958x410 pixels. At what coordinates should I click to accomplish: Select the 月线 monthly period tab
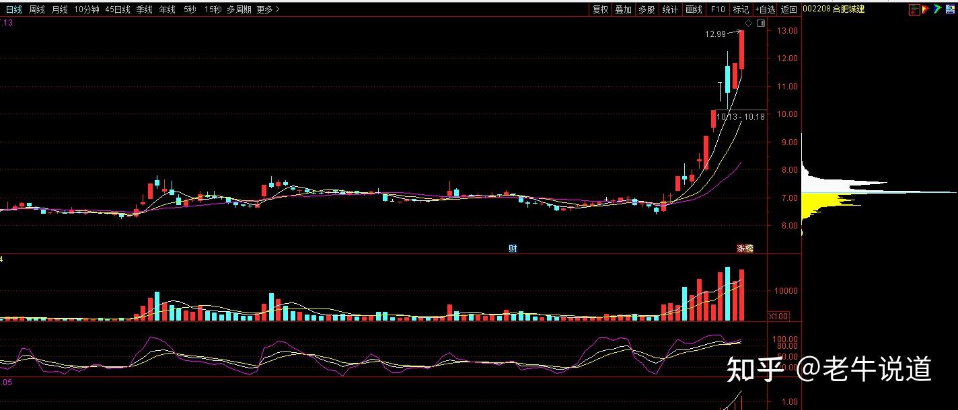point(60,9)
